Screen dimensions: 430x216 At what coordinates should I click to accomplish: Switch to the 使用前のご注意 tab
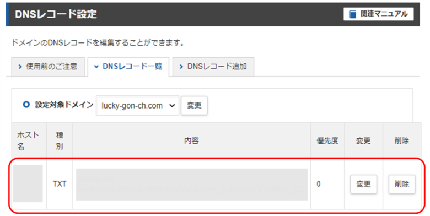point(48,67)
